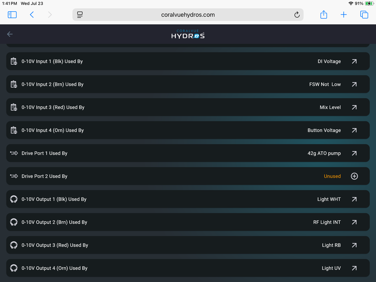This screenshot has height=282, width=376.
Task: Tap the 1:41 PM clock in status bar
Action: pos(9,3)
